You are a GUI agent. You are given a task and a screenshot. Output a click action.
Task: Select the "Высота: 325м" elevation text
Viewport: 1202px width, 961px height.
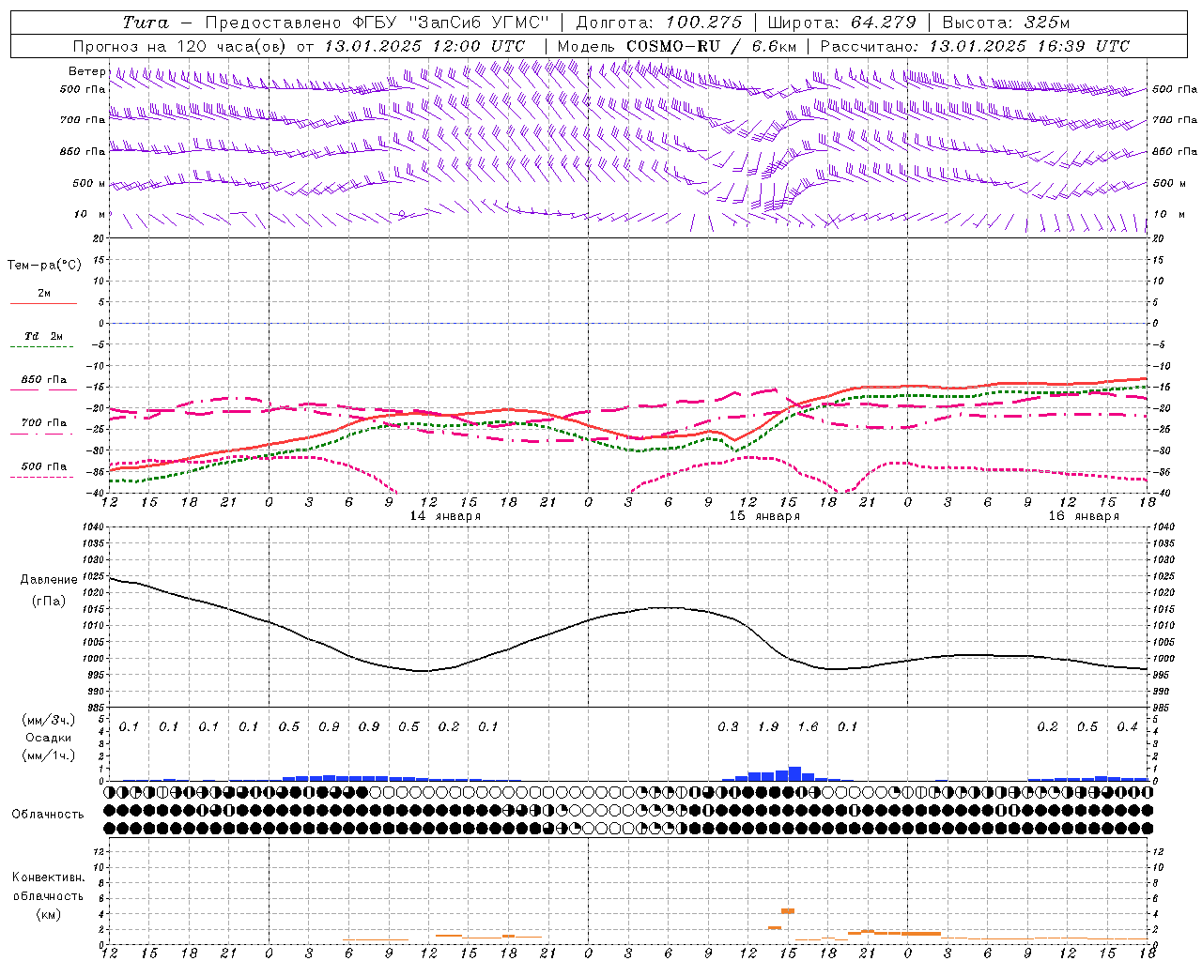point(1005,23)
